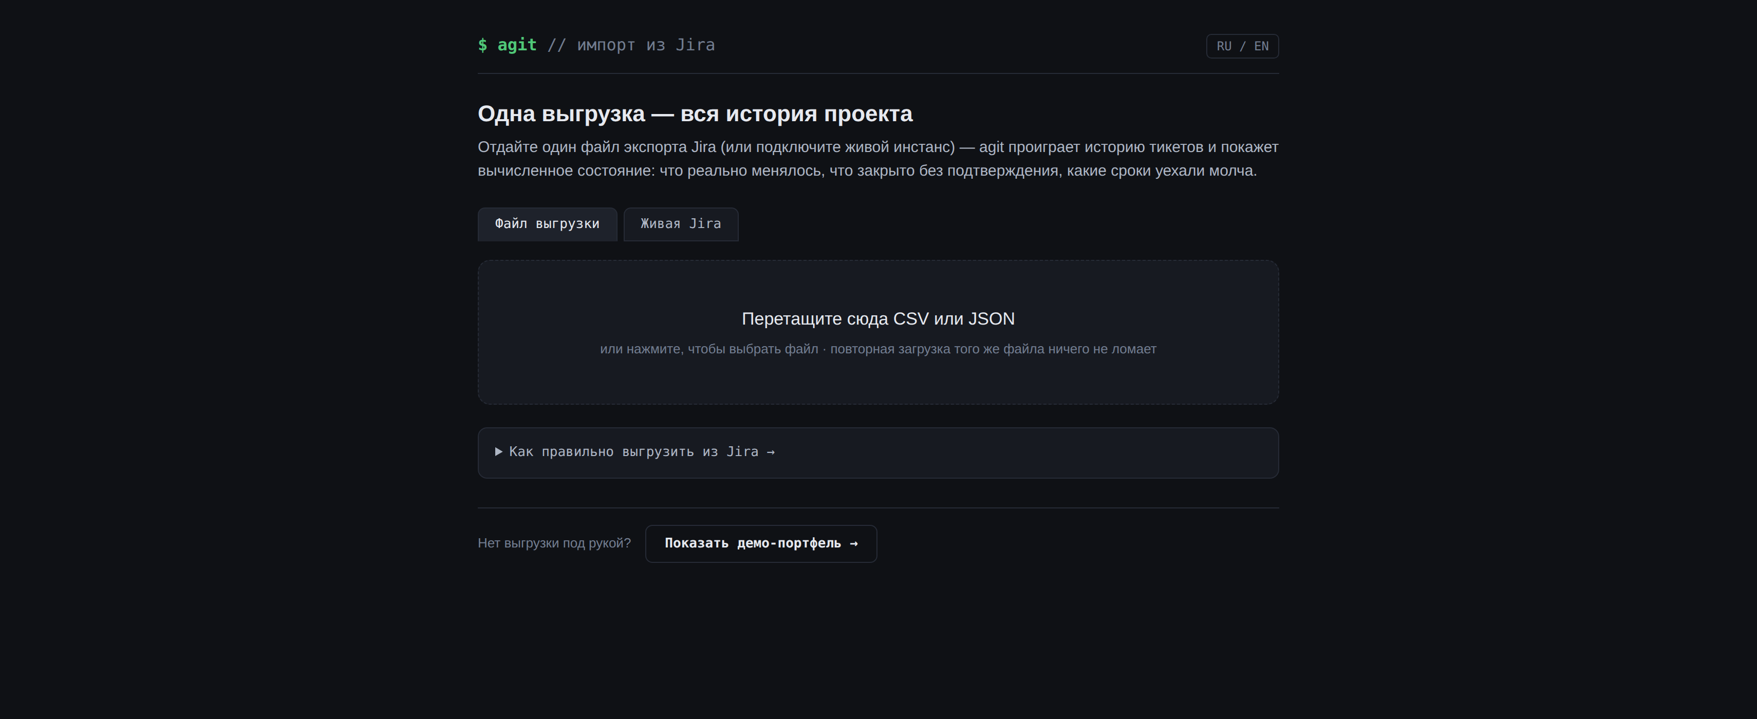Click the heading Одна выгрузка — вся история проекта
The image size is (1757, 719).
tap(695, 114)
